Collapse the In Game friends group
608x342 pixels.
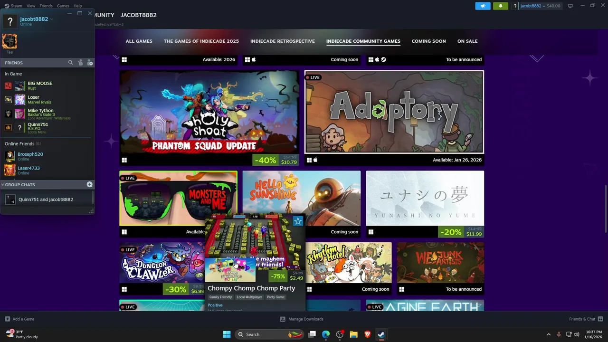pos(13,74)
